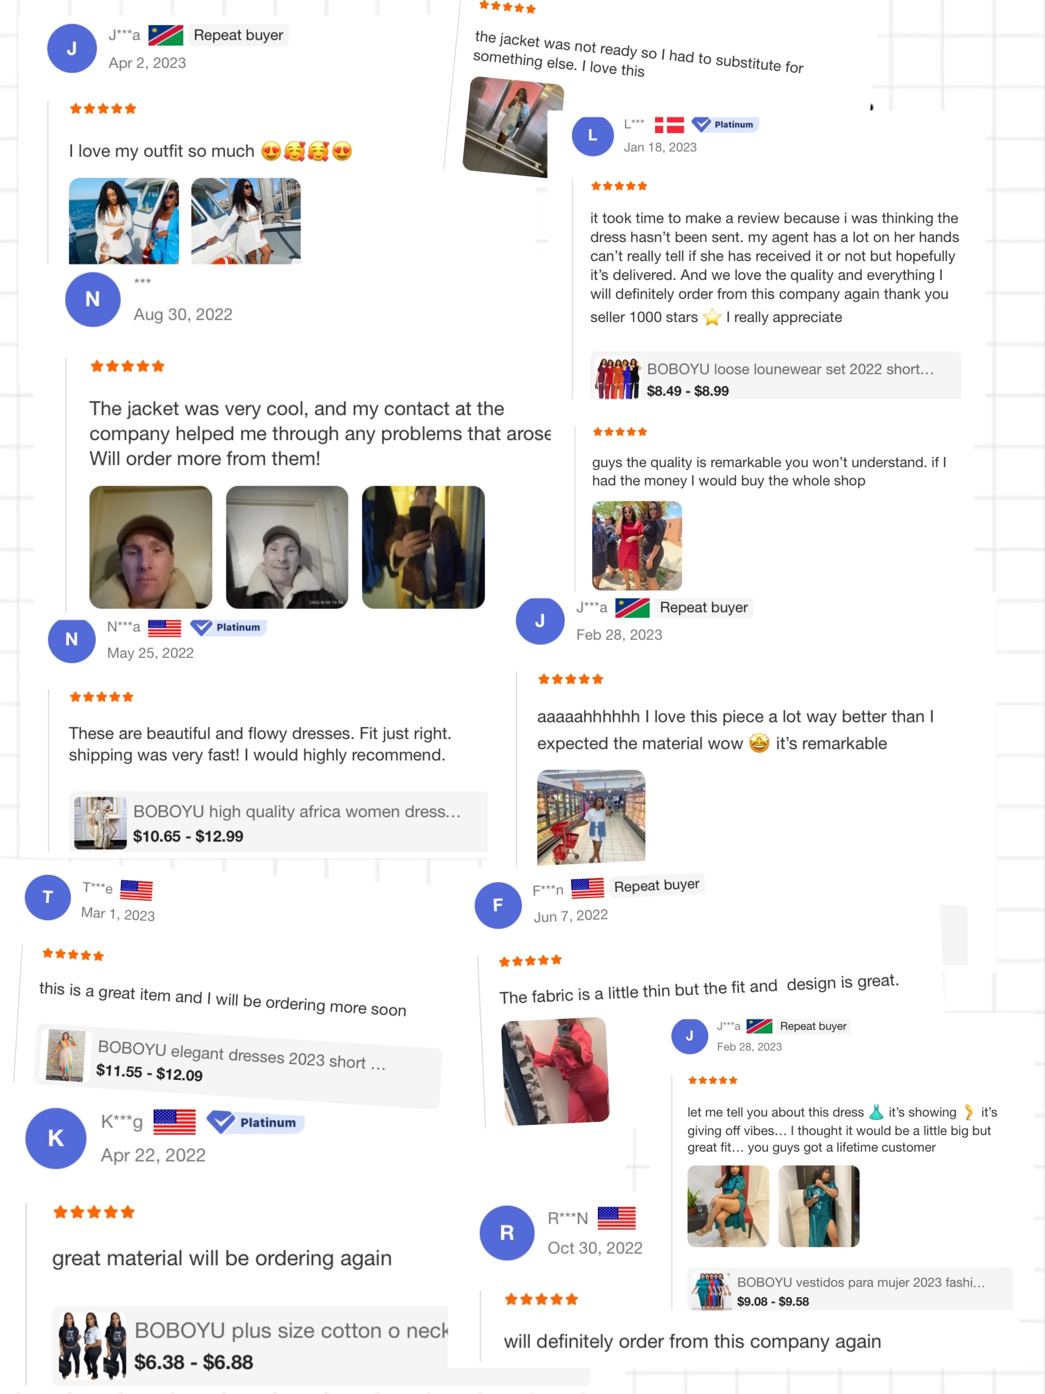The width and height of the screenshot is (1045, 1394).
Task: Click the blue J avatar dated Apr 2, 2023
Action: 72,48
